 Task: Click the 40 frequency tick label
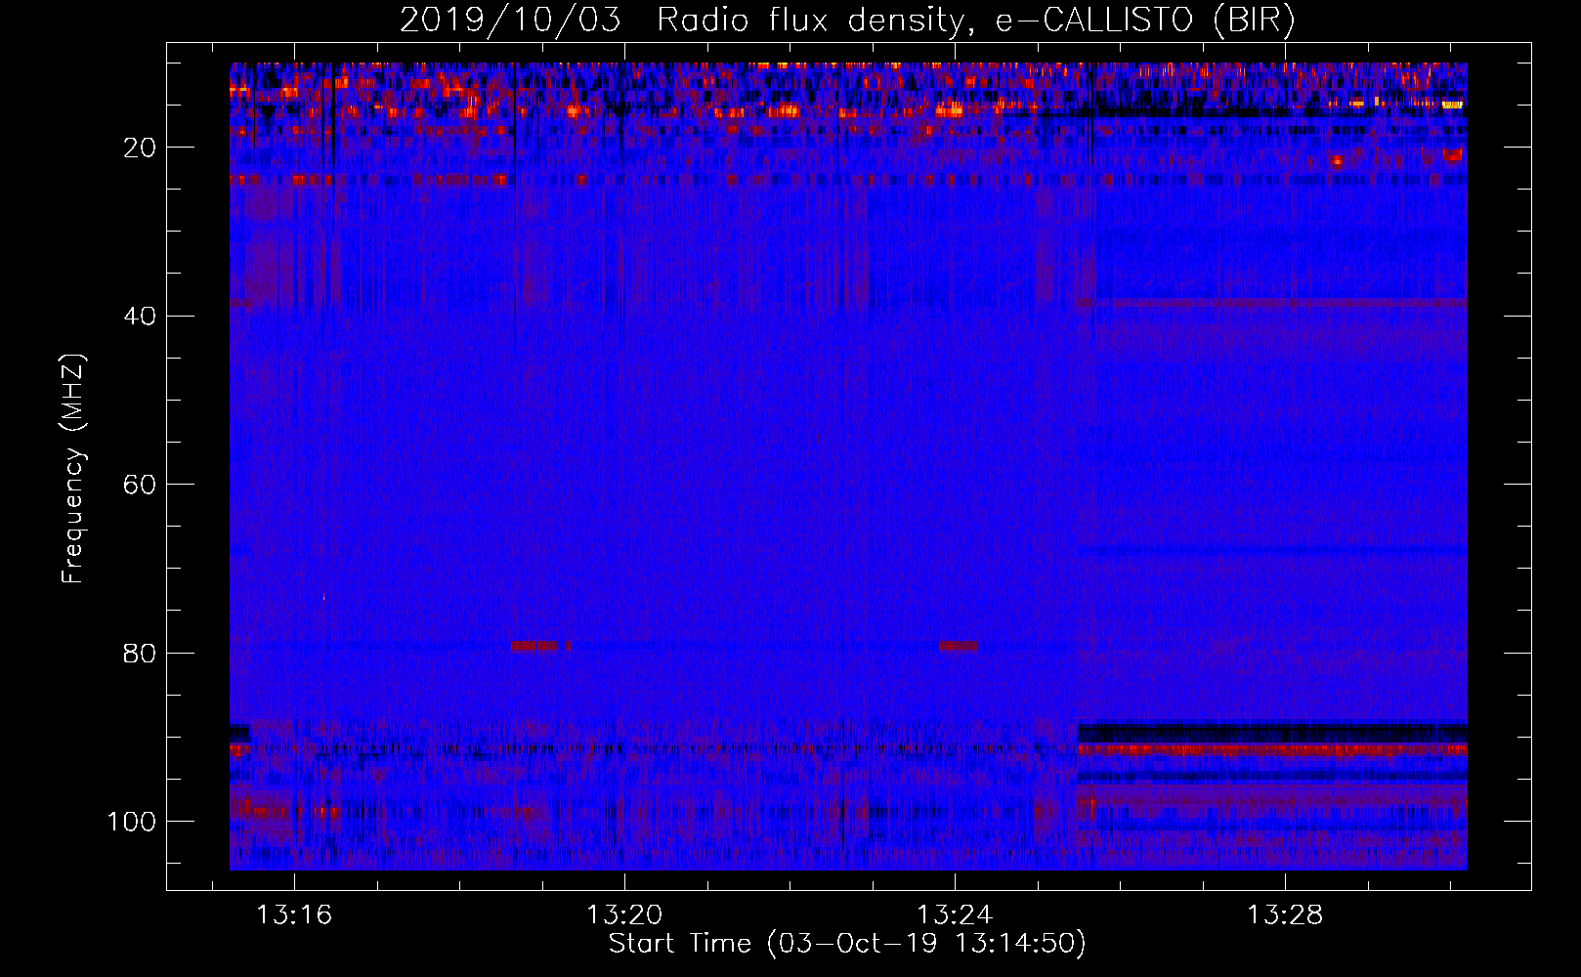coord(140,317)
